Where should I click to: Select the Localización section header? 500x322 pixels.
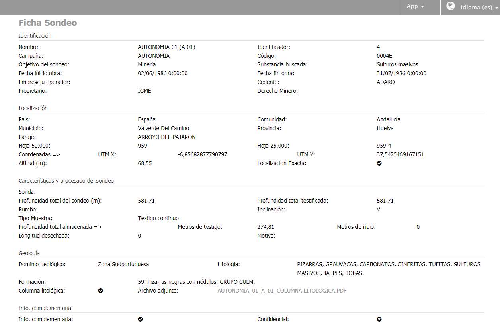[33, 108]
